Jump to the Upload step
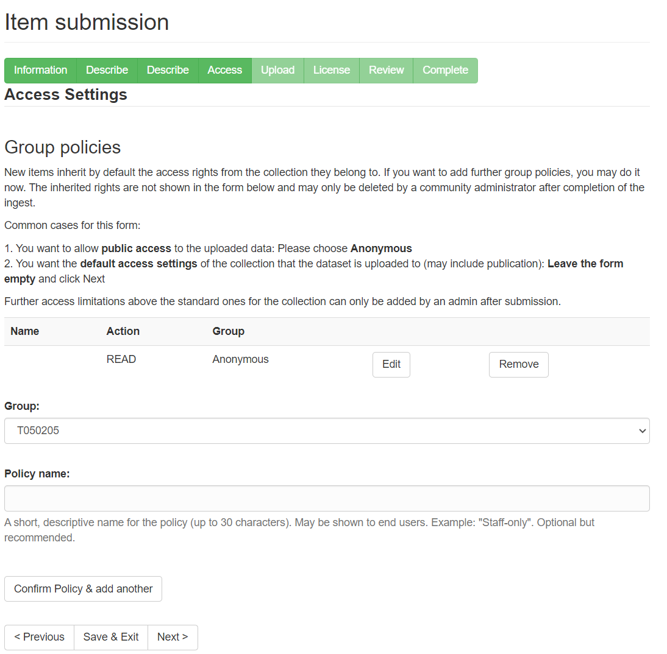Viewport: 667px width, 654px height. pyautogui.click(x=278, y=71)
